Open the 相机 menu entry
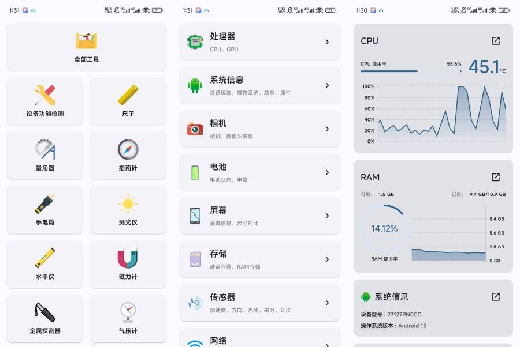This screenshot has width=520, height=347. (x=259, y=129)
